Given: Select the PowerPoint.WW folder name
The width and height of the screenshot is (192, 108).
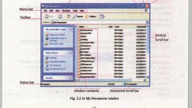Looking at the screenshot, I should click(x=88, y=77).
